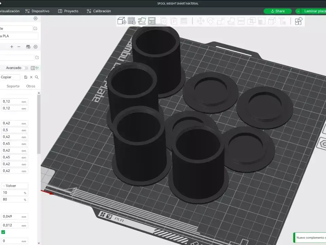
Task: Open the top gear icon in sidebar header
Action: pyautogui.click(x=36, y=18)
